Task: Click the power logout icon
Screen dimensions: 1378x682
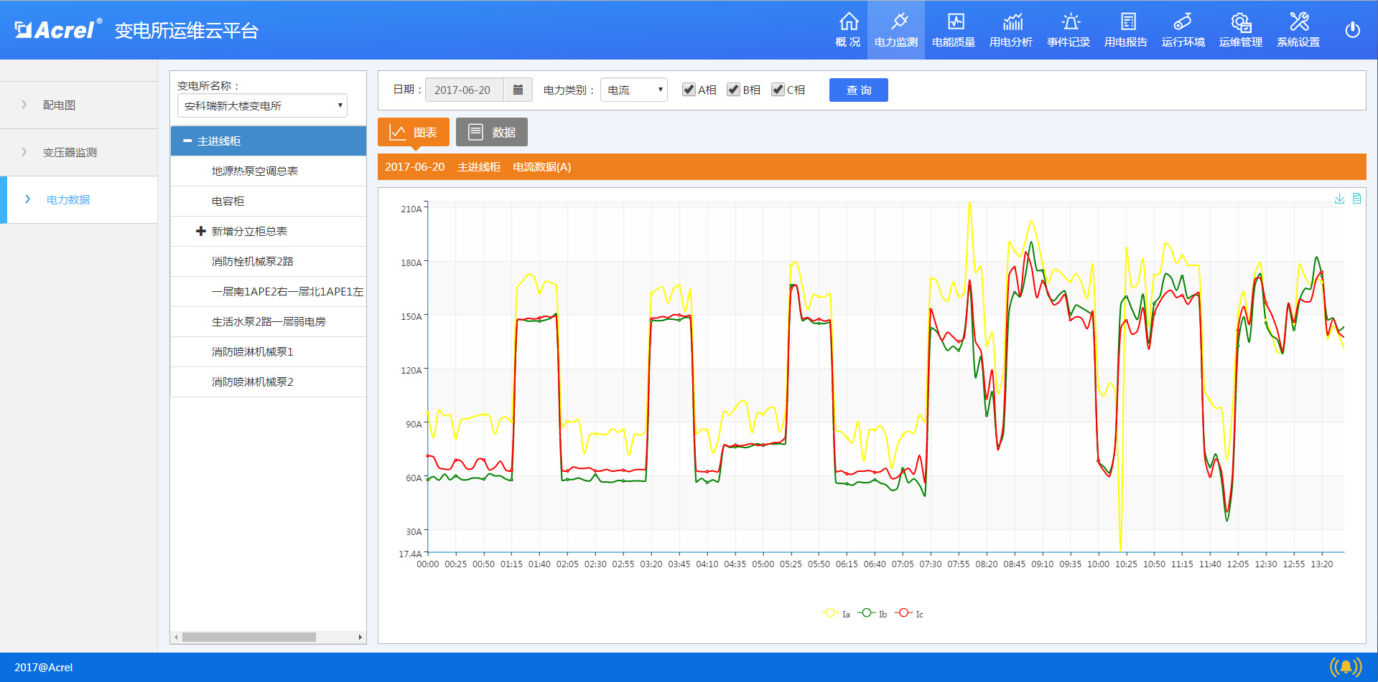Action: 1352,30
